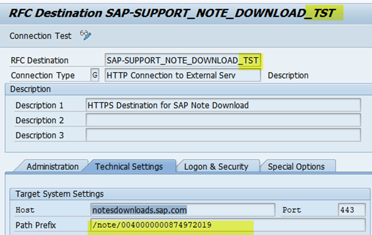Run the Connection Test
Image resolution: width=372 pixels, height=235 pixels.
(41, 36)
